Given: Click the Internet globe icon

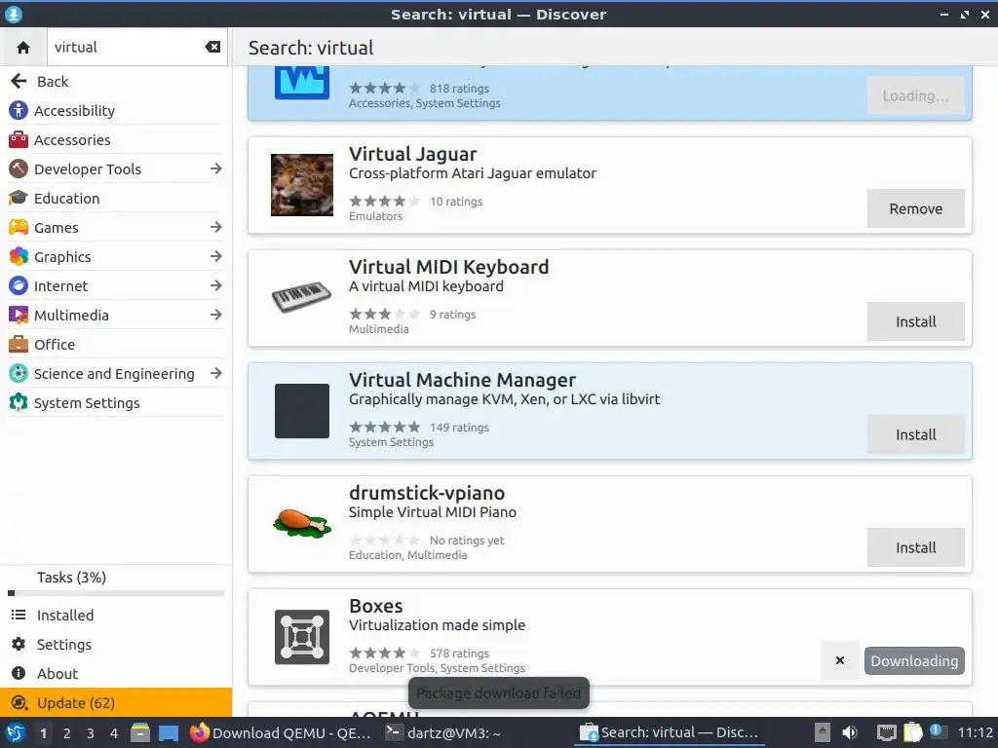Looking at the screenshot, I should (x=19, y=286).
